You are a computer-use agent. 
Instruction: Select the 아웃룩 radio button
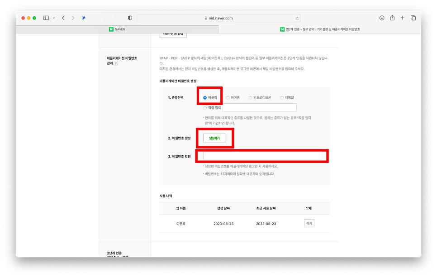pyautogui.click(x=205, y=98)
